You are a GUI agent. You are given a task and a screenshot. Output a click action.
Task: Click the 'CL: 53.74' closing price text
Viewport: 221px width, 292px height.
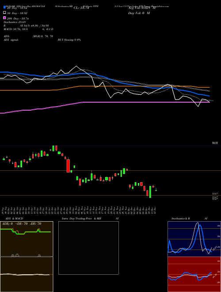(81, 8)
